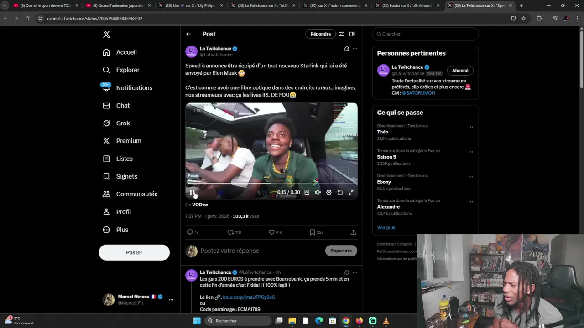Open Chat in the sidebar

116,106
